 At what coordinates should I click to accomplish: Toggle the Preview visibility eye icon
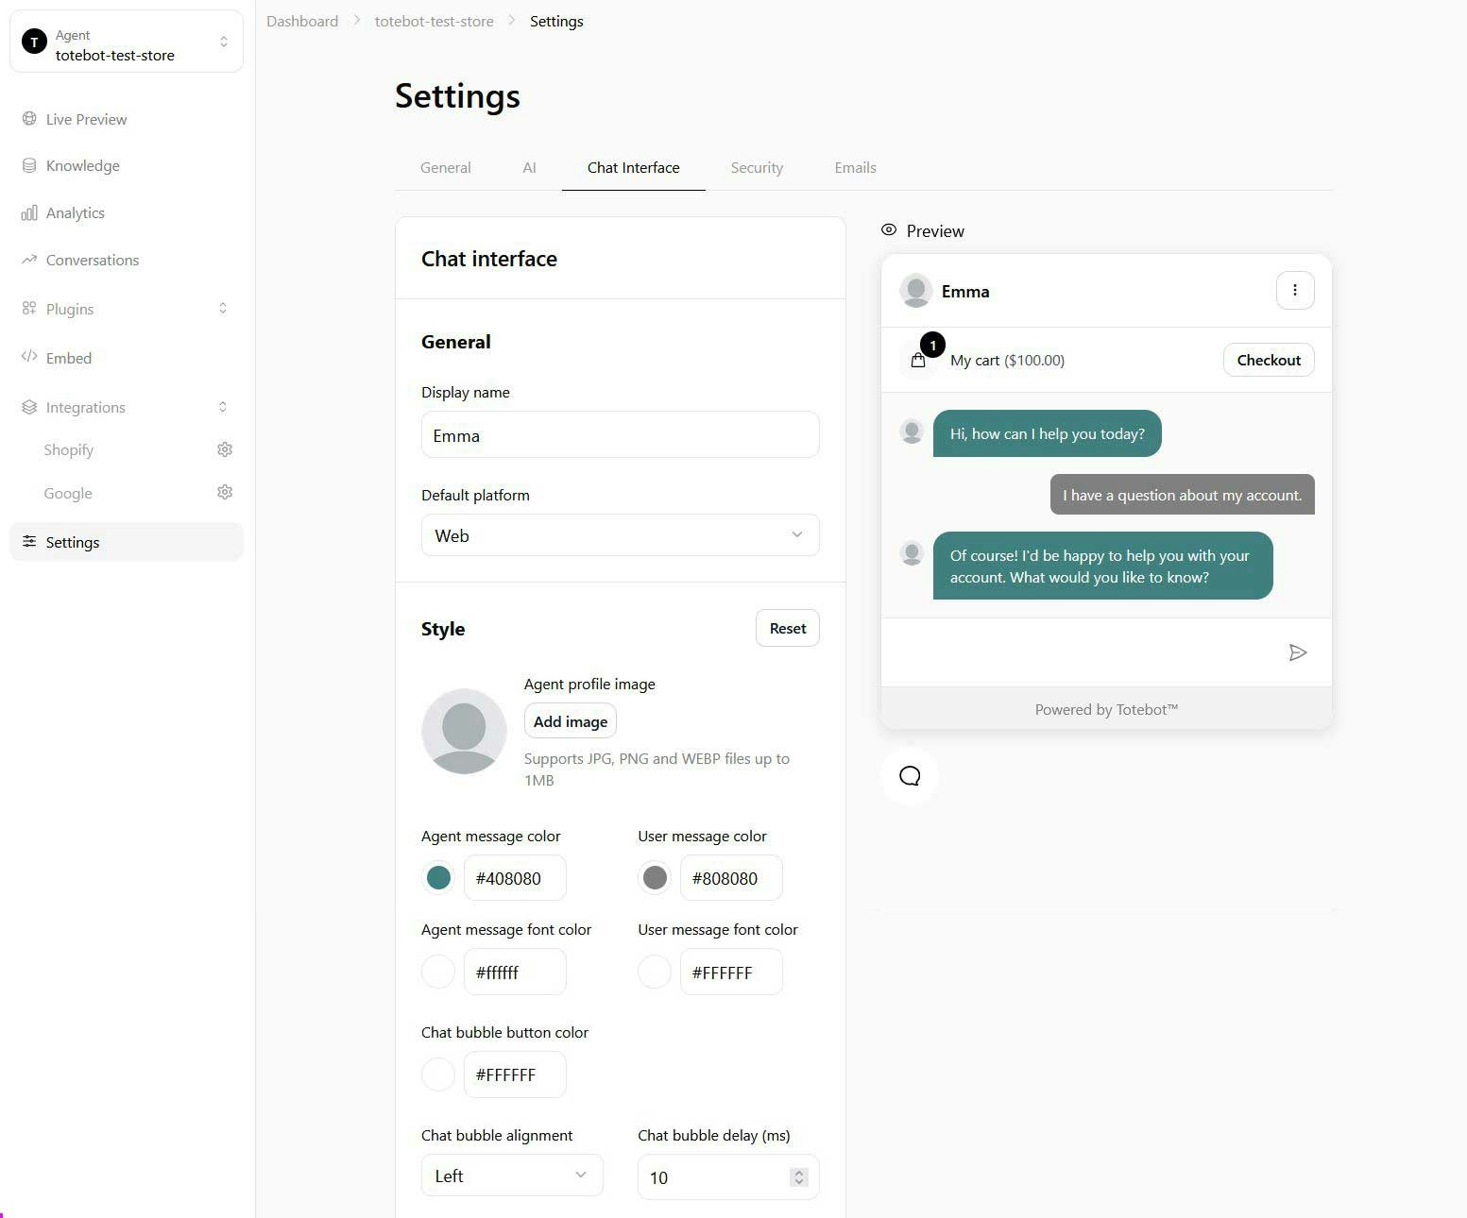[888, 229]
